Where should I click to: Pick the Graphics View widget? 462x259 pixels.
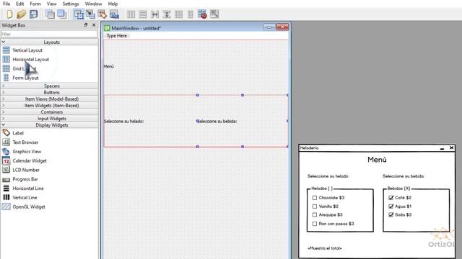pyautogui.click(x=27, y=152)
